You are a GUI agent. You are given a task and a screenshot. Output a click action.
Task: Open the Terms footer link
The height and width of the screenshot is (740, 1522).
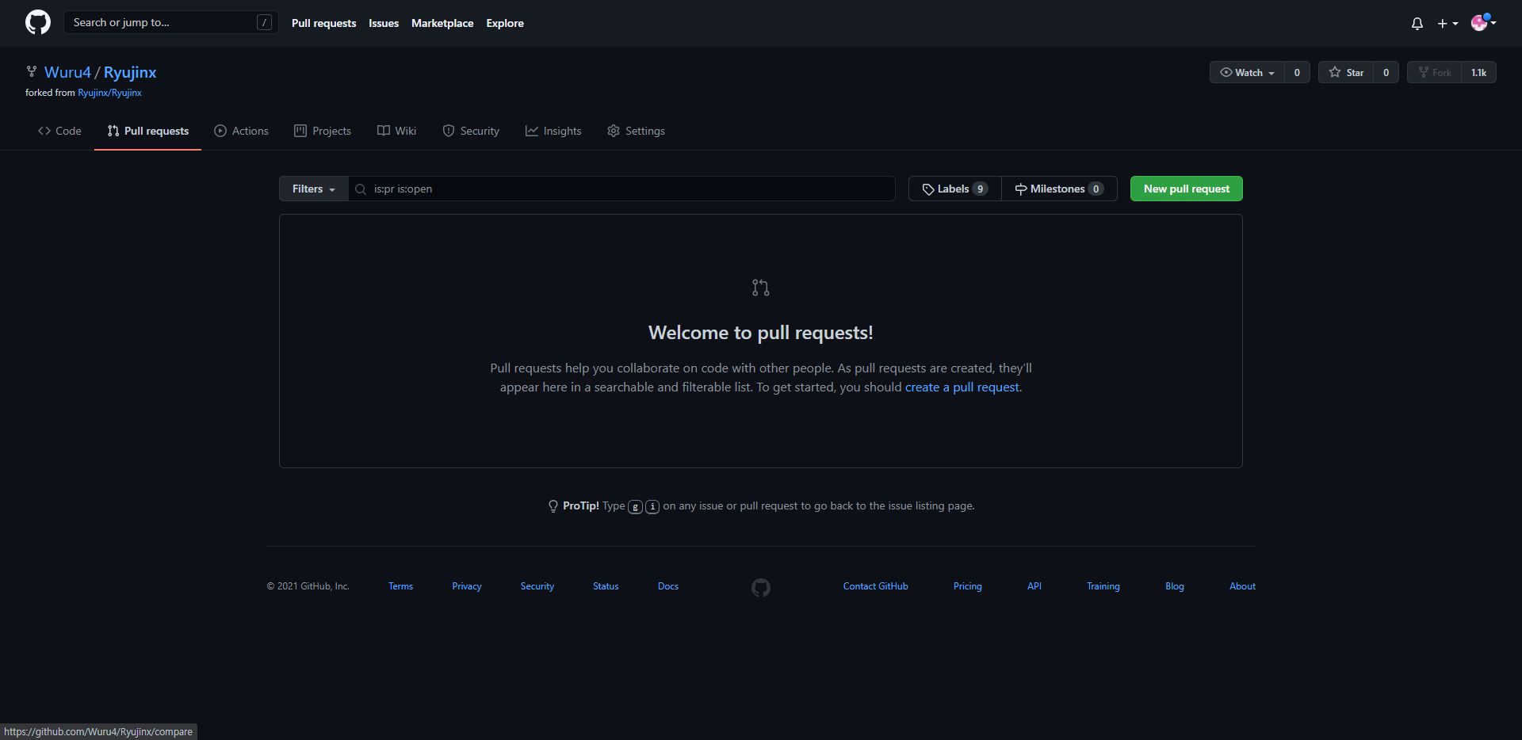coord(400,586)
